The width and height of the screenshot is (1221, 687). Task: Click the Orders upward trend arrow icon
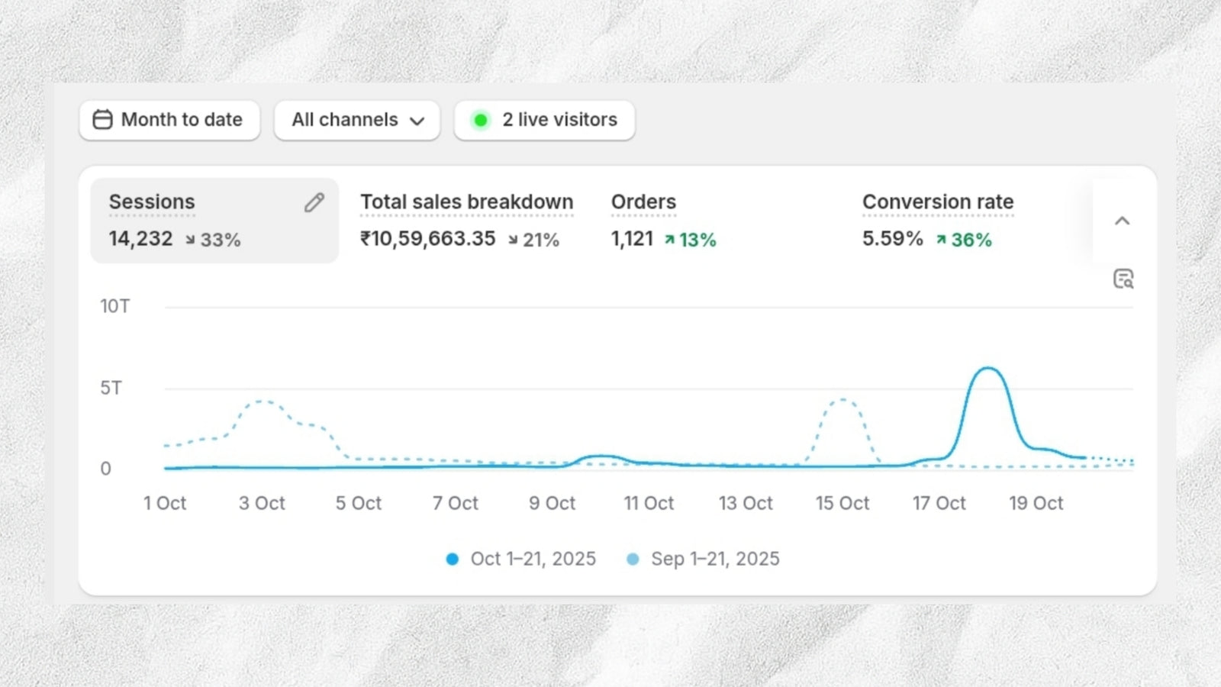[669, 240]
